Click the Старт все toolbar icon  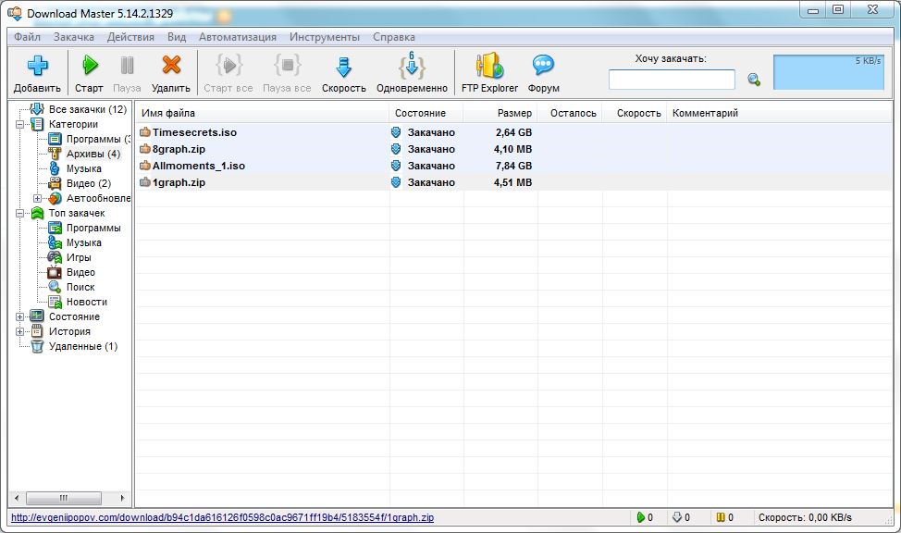coord(228,65)
